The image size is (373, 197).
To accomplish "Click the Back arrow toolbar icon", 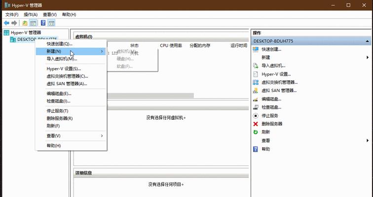I will [7, 23].
